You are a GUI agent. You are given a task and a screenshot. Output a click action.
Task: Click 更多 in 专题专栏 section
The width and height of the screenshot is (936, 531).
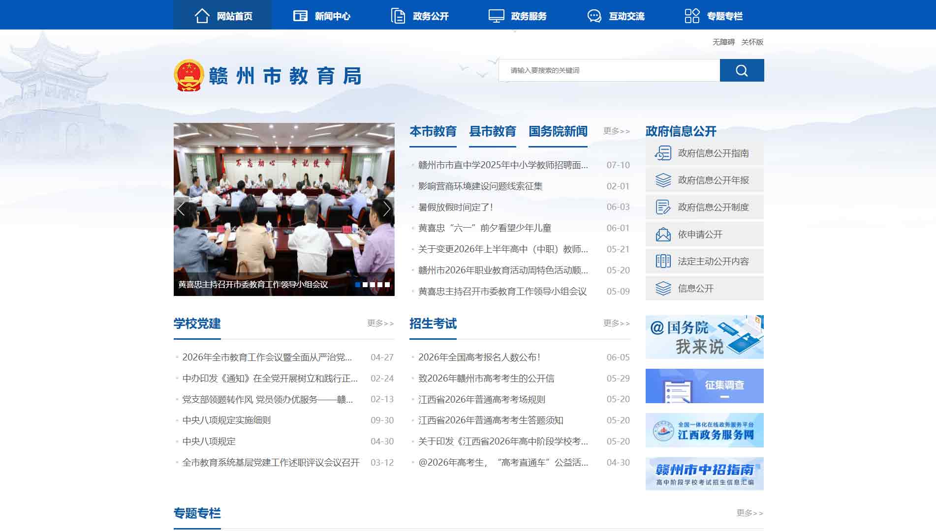click(750, 513)
